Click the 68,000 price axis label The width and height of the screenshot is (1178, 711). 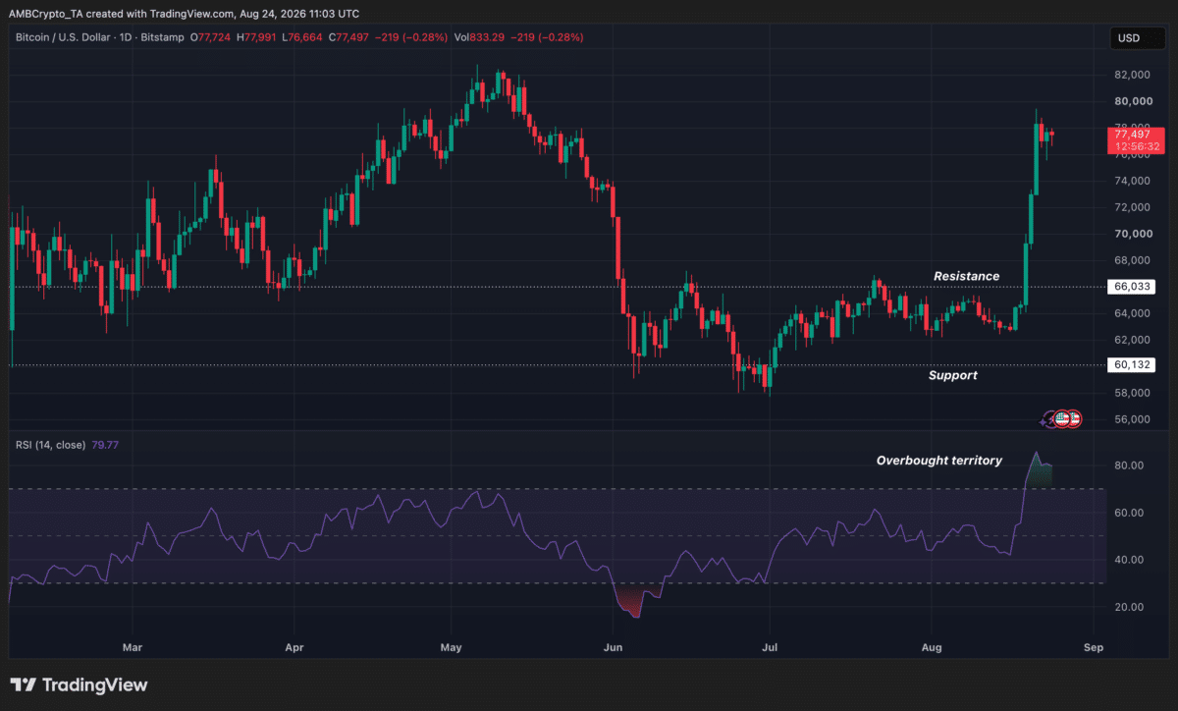pyautogui.click(x=1133, y=260)
